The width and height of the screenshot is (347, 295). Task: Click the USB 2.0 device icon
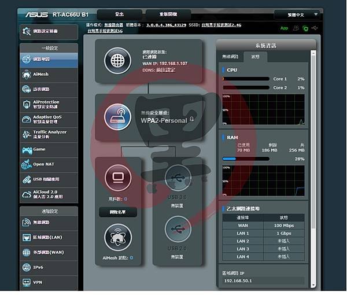pyautogui.click(x=178, y=229)
